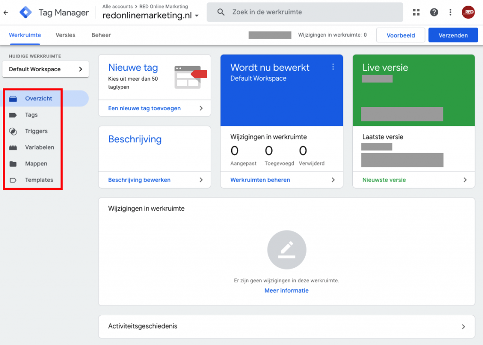Click the Live versie green card
This screenshot has height=345, width=483.
pos(414,90)
